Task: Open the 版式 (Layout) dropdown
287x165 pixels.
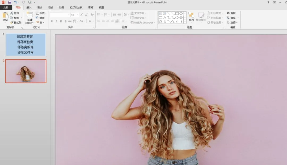Action: (x=41, y=13)
